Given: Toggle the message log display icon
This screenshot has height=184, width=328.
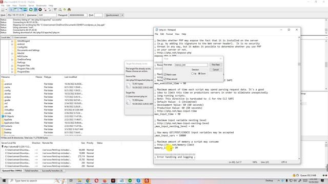Looking at the screenshot, I should tap(11, 10).
